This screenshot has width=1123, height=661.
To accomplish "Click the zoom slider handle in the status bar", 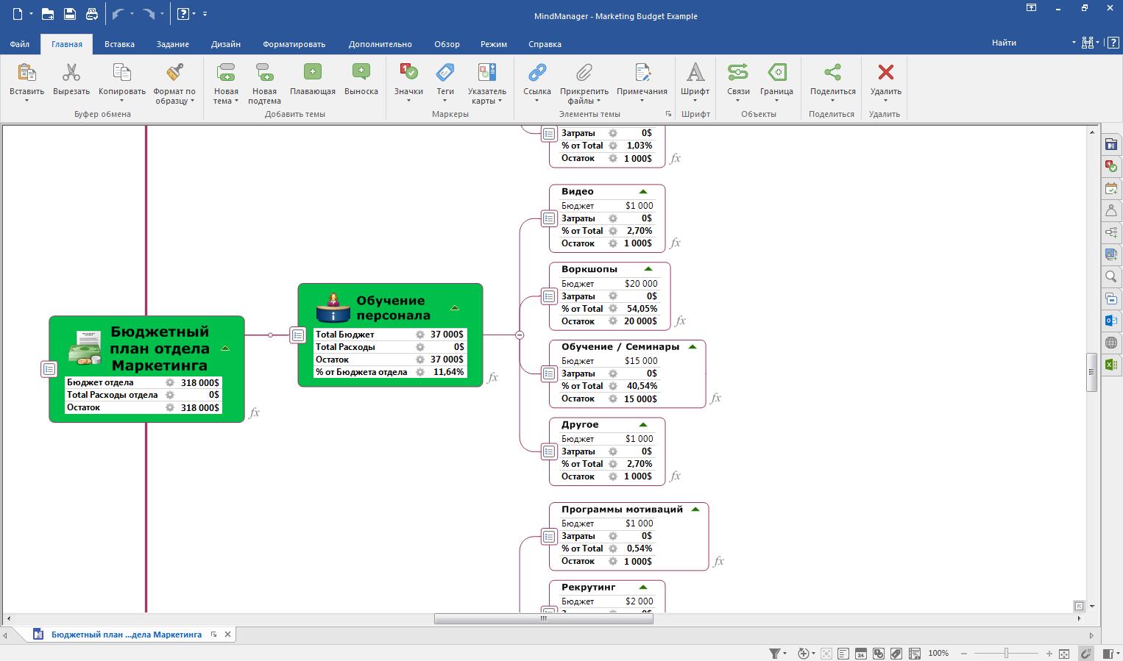I will [1006, 654].
